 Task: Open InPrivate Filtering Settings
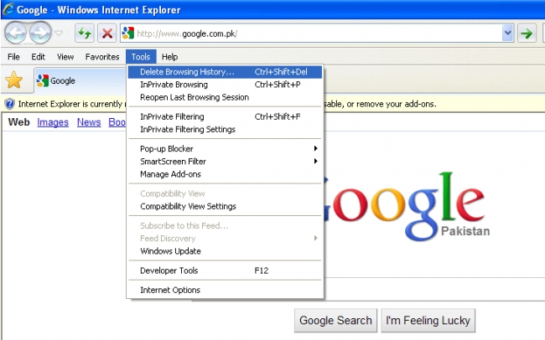coord(225,130)
